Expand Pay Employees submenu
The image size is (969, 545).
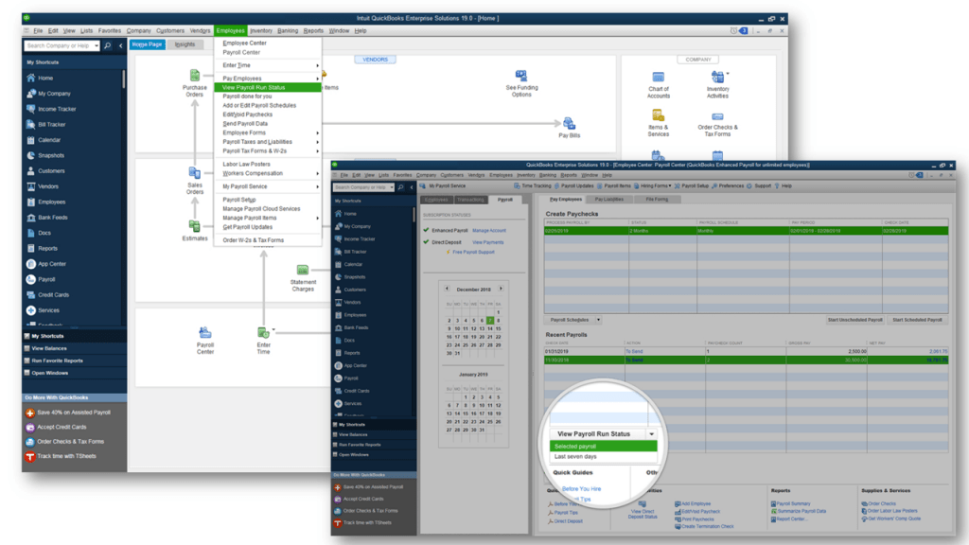coord(318,79)
